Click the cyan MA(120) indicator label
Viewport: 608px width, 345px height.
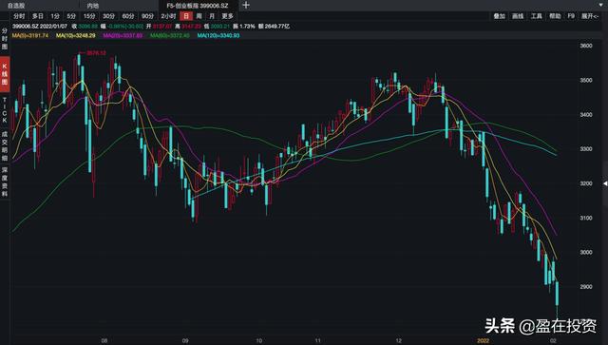pos(218,35)
